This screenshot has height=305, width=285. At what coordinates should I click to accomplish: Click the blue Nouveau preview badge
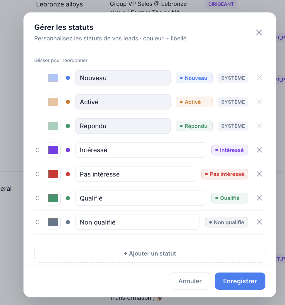pyautogui.click(x=194, y=78)
